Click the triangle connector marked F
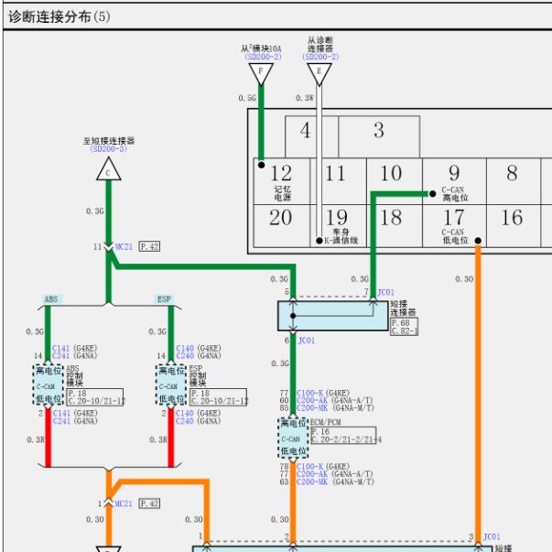This screenshot has width=552, height=552. [x=261, y=73]
